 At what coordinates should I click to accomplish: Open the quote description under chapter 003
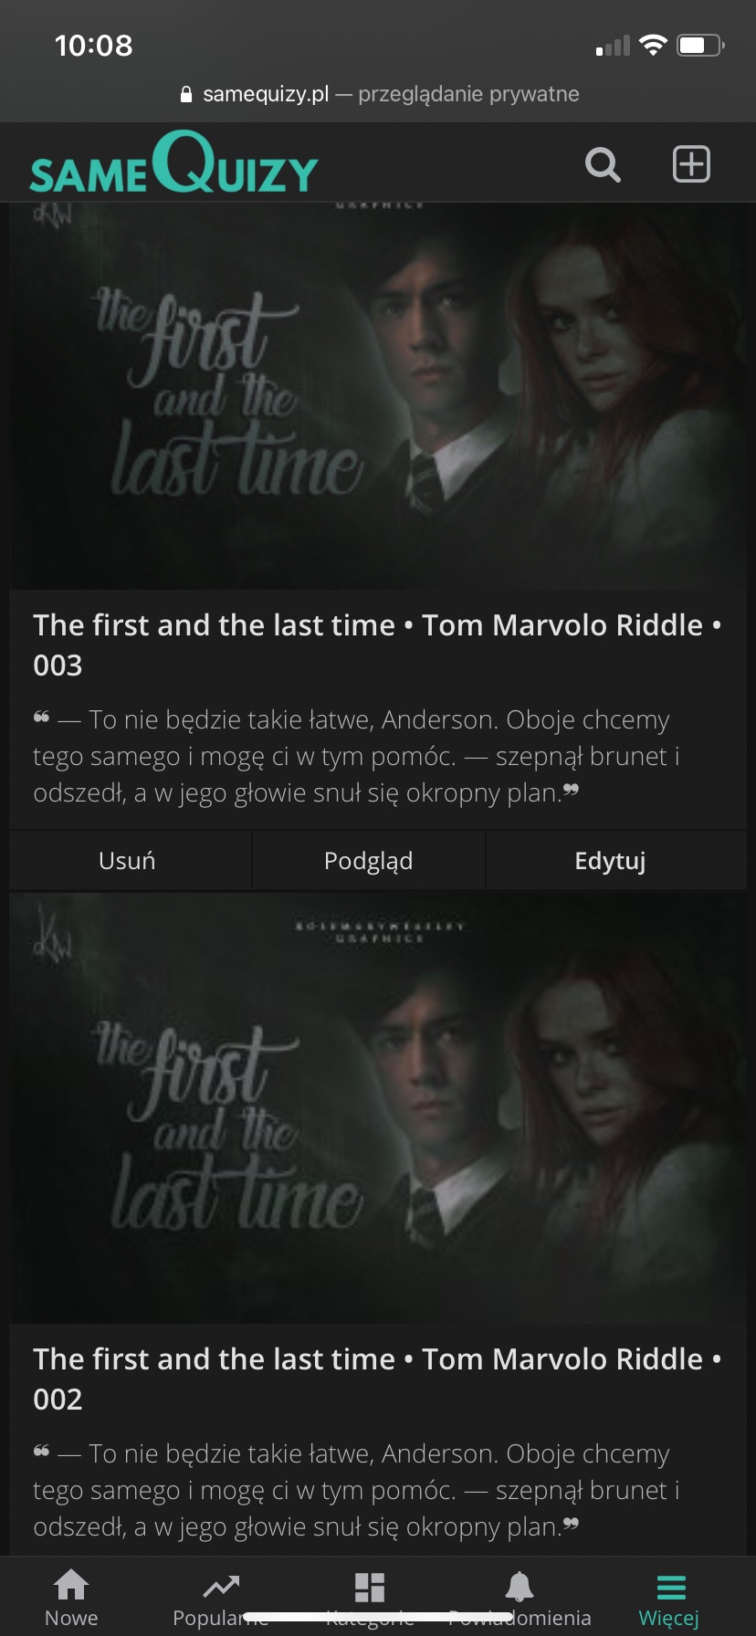click(358, 756)
